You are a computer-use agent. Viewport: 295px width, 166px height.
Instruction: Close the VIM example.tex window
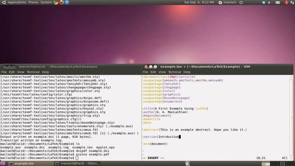point(146,66)
